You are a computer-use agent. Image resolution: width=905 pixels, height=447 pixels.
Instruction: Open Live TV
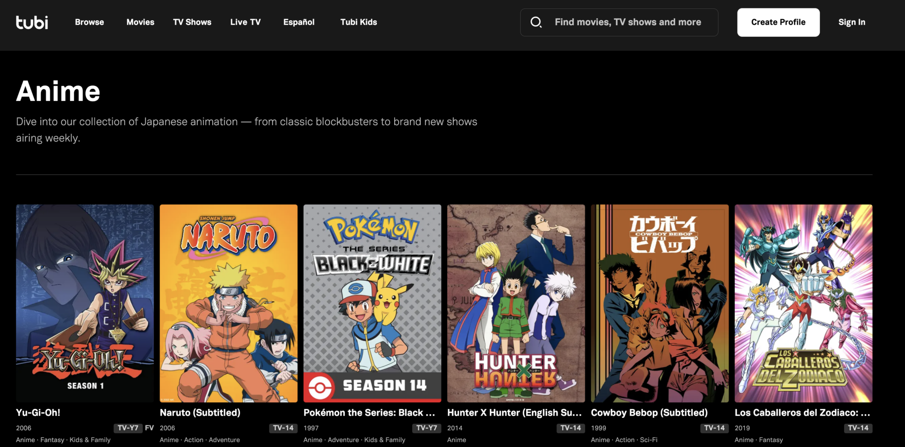(x=246, y=22)
